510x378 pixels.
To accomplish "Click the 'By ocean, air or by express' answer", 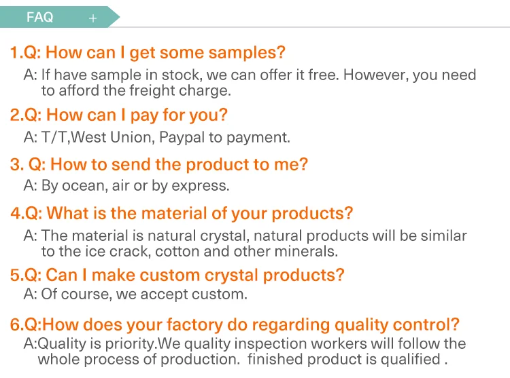I will point(126,185).
